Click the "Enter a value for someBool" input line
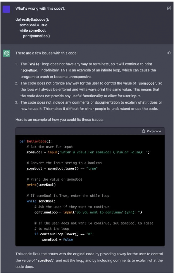This screenshot has height=276, width=174. pos(88,152)
